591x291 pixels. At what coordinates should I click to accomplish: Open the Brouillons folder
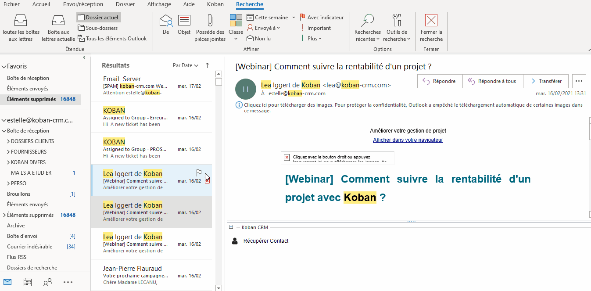[18, 194]
